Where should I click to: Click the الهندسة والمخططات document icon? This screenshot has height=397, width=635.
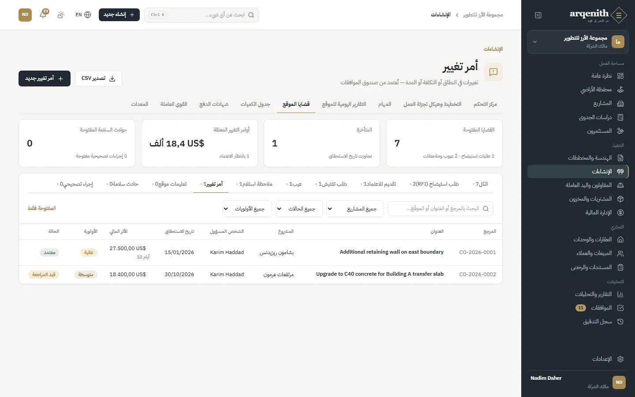point(620,158)
